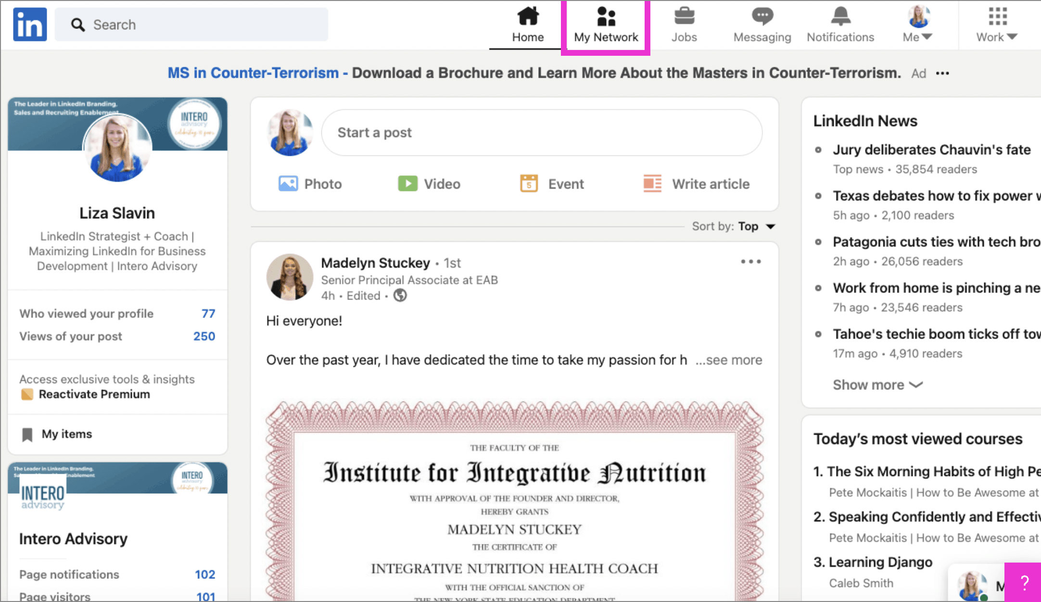Expand the Work grid menu

point(996,24)
